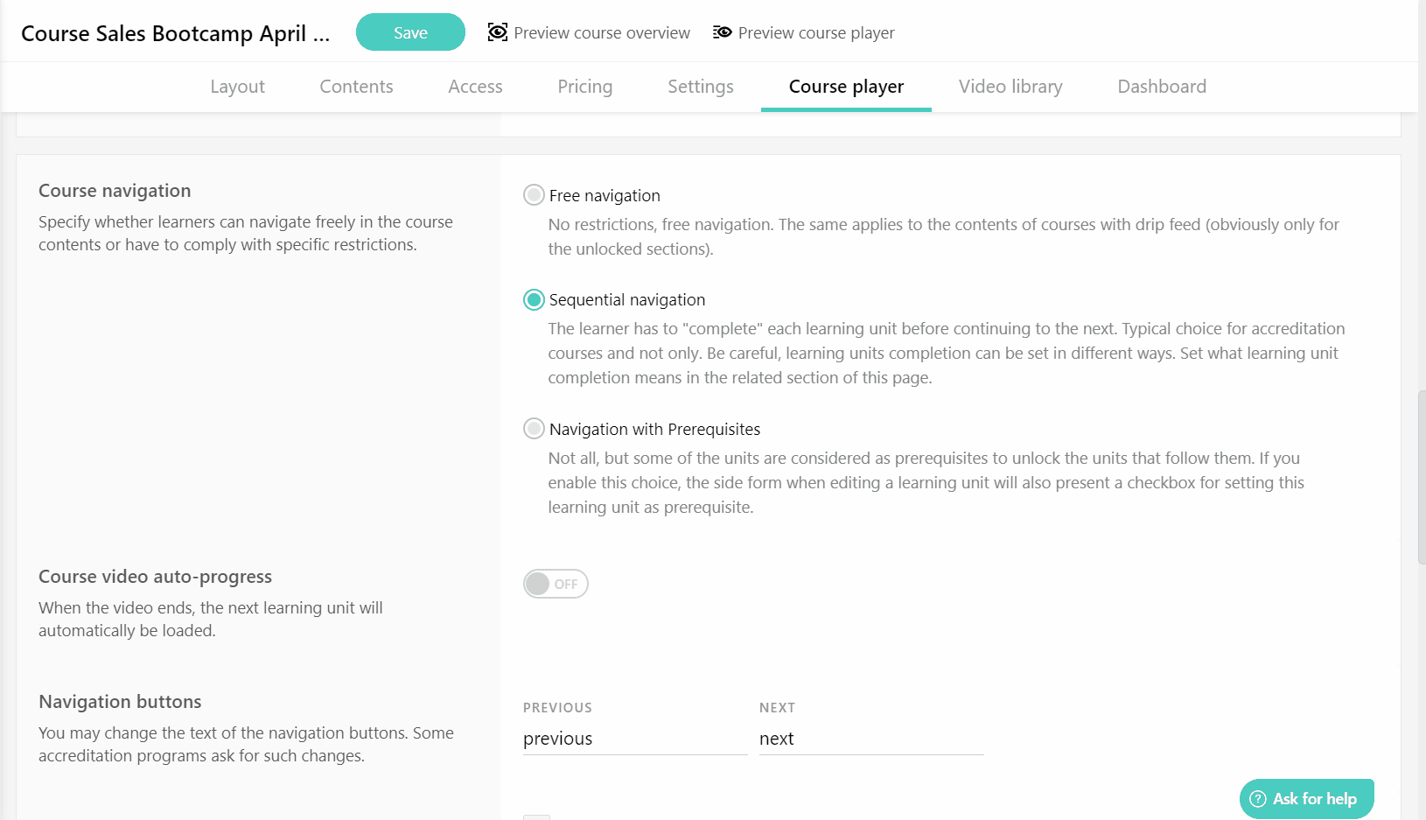Viewport: 1426px width, 820px height.
Task: Open the Layout tab
Action: [x=237, y=87]
